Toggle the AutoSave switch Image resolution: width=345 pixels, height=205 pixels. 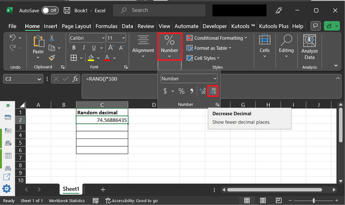click(50, 10)
